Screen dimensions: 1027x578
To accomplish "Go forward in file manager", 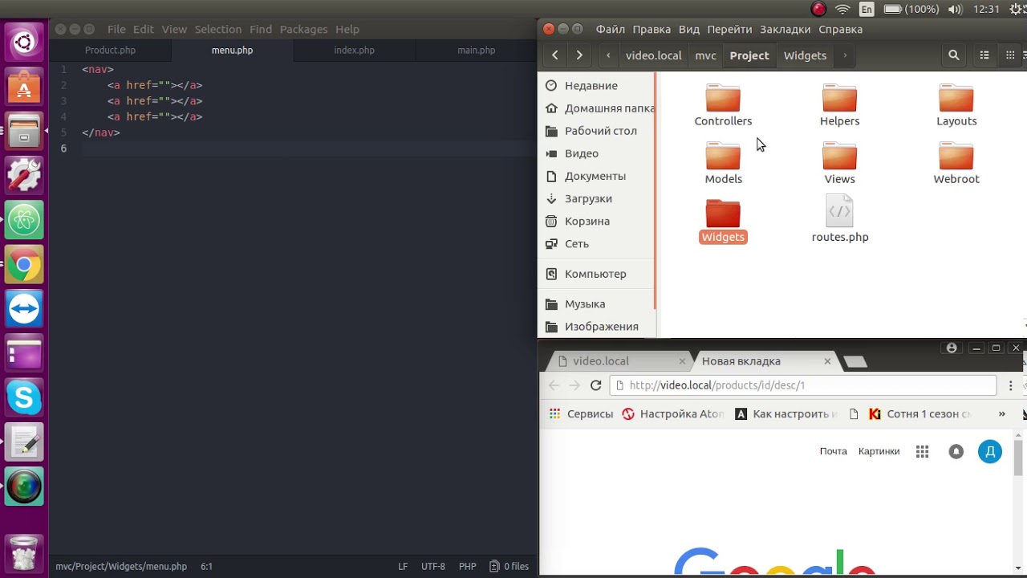I will 579,55.
